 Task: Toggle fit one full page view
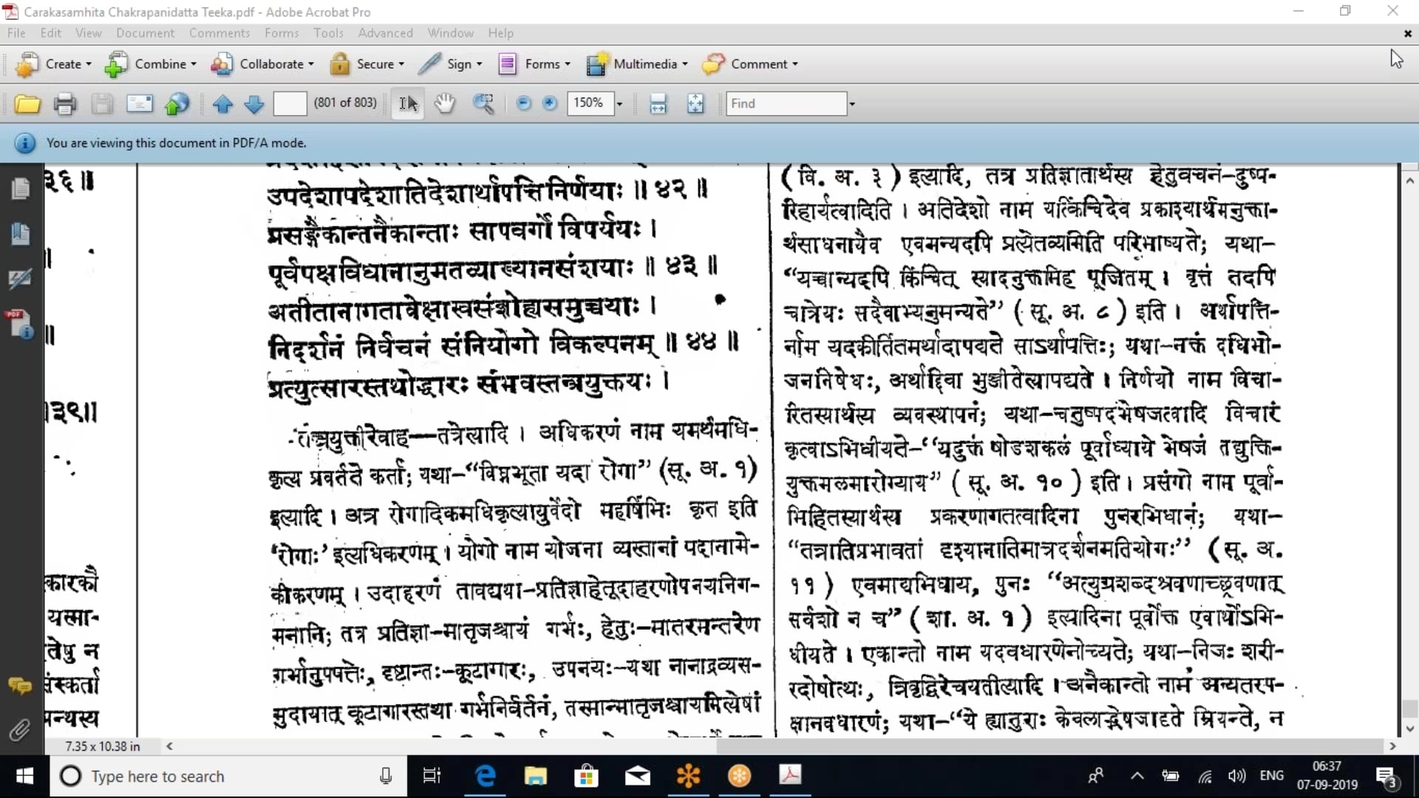695,103
